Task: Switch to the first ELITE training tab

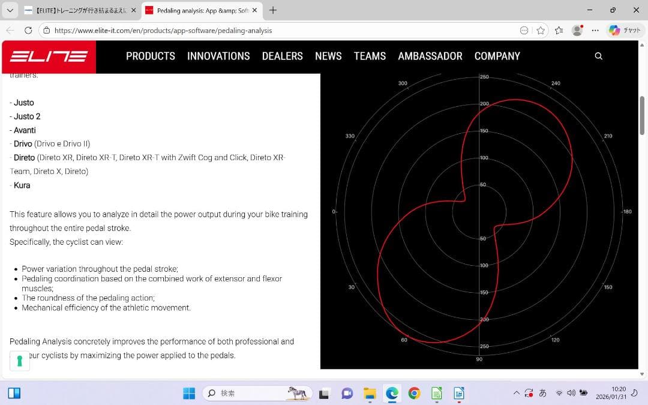Action: (x=78, y=10)
